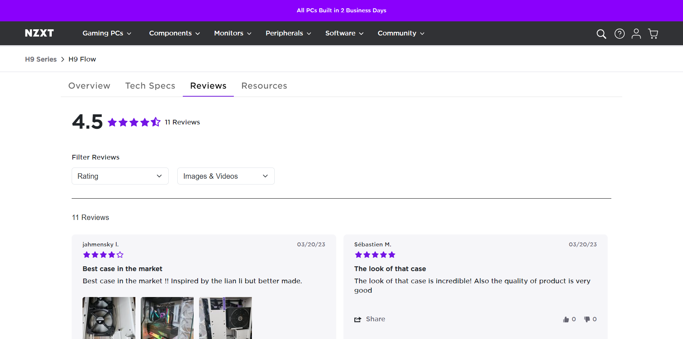Click the NZXT logo
The height and width of the screenshot is (339, 683).
click(x=39, y=33)
